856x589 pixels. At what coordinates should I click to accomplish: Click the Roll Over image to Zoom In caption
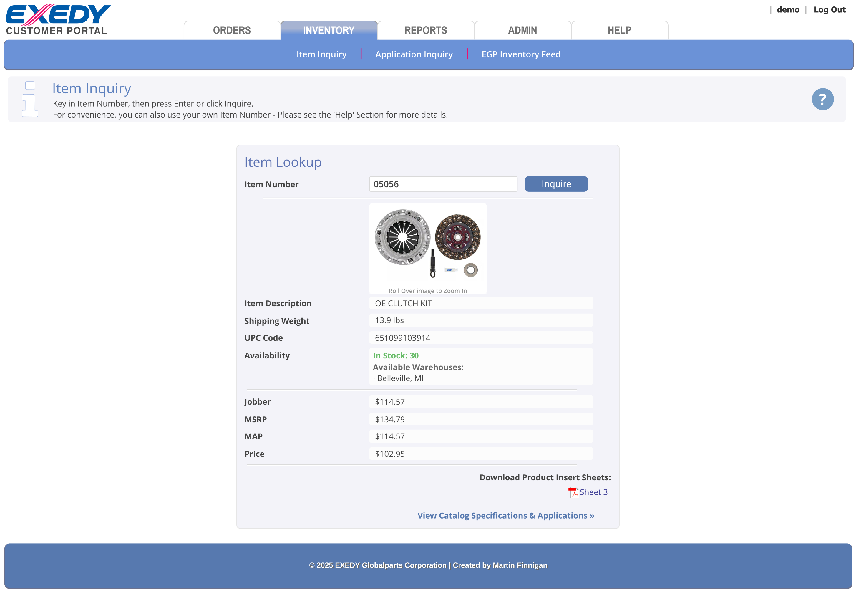click(x=427, y=291)
